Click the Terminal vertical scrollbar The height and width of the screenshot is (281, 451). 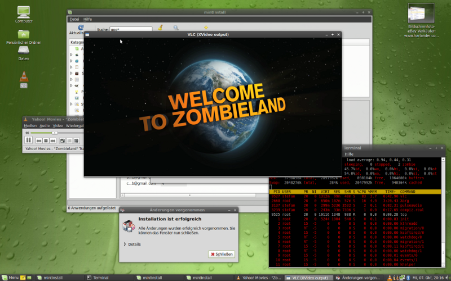coord(443,212)
